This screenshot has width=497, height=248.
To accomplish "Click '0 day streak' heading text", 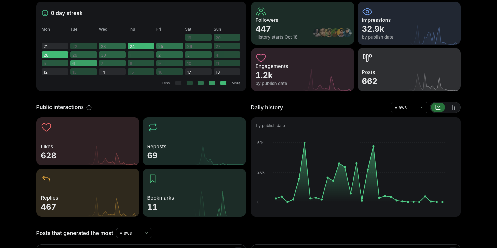I will (67, 13).
